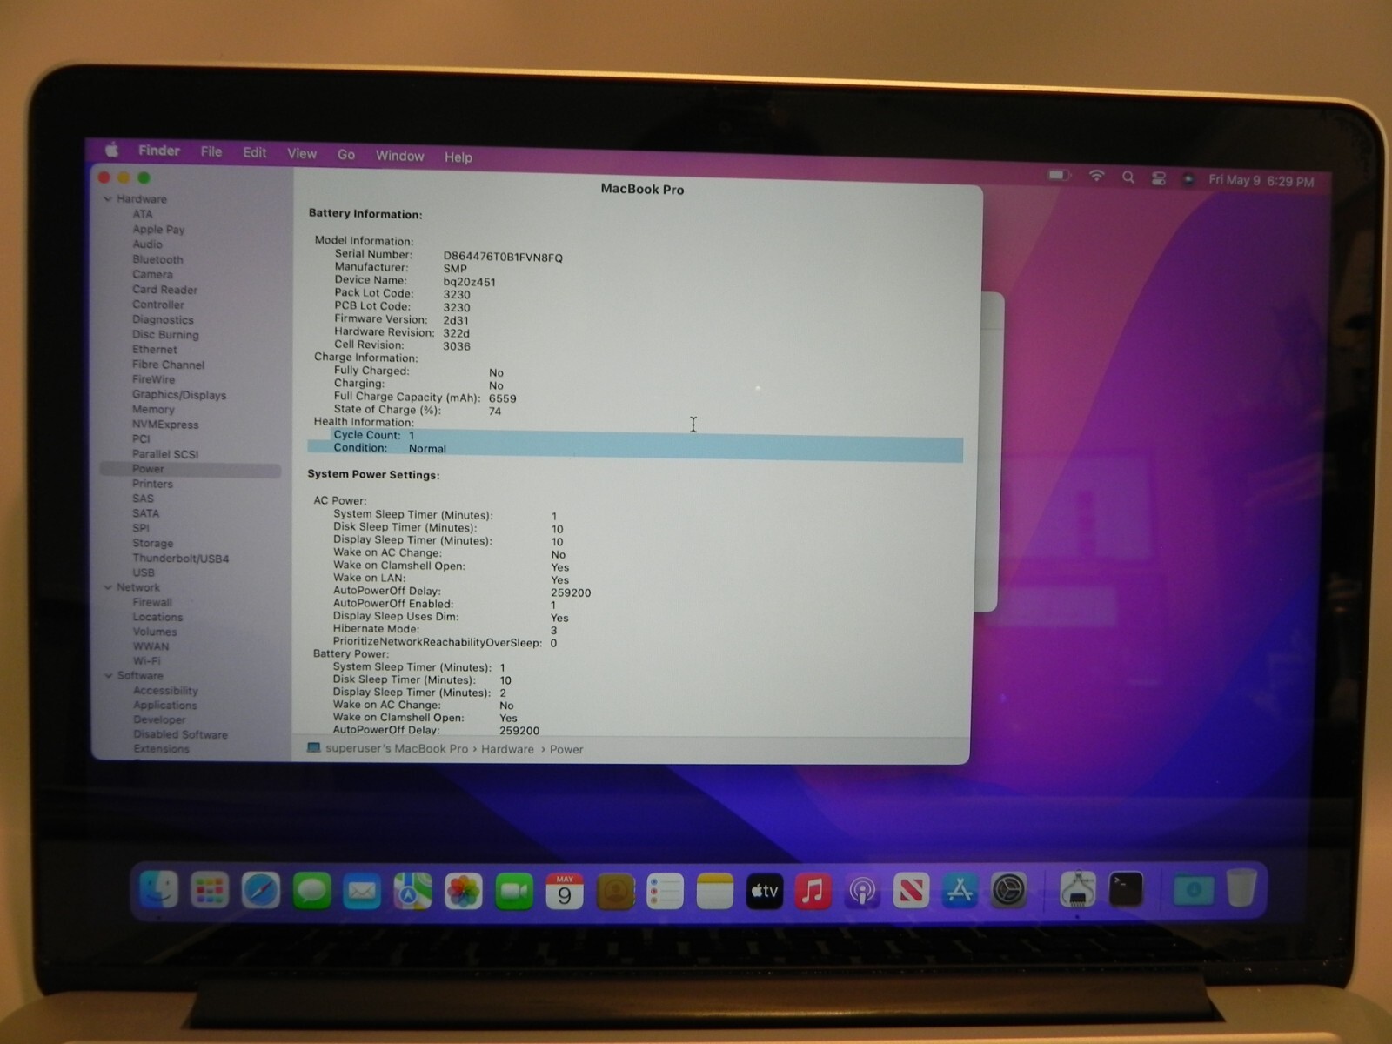Open the Go menu

click(346, 155)
